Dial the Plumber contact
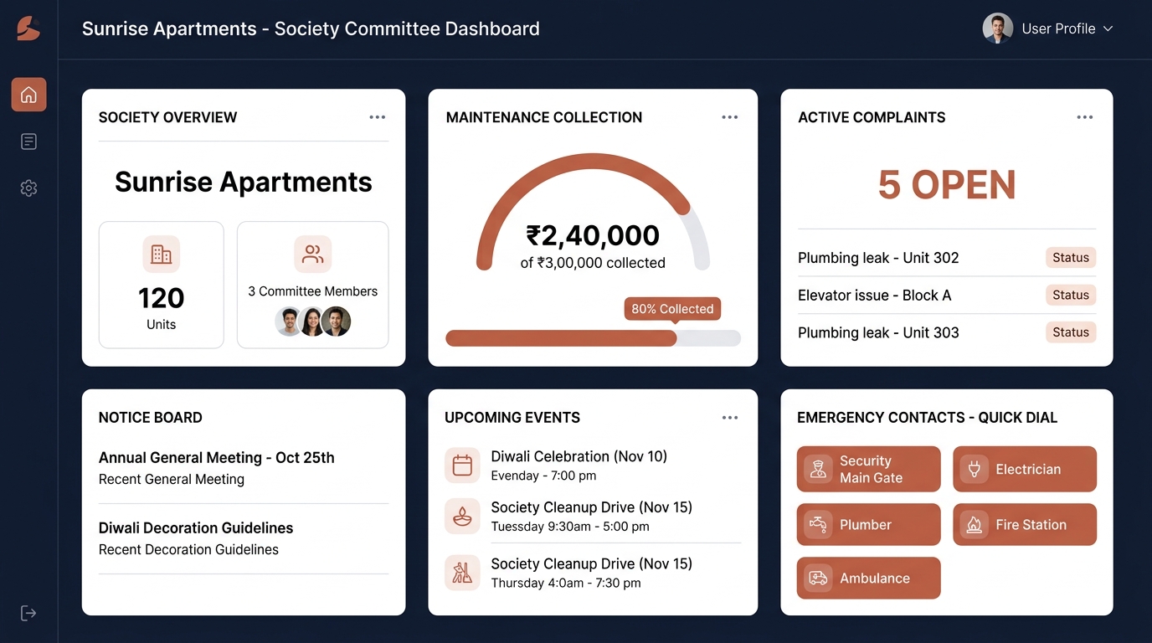1152x643 pixels. tap(869, 525)
